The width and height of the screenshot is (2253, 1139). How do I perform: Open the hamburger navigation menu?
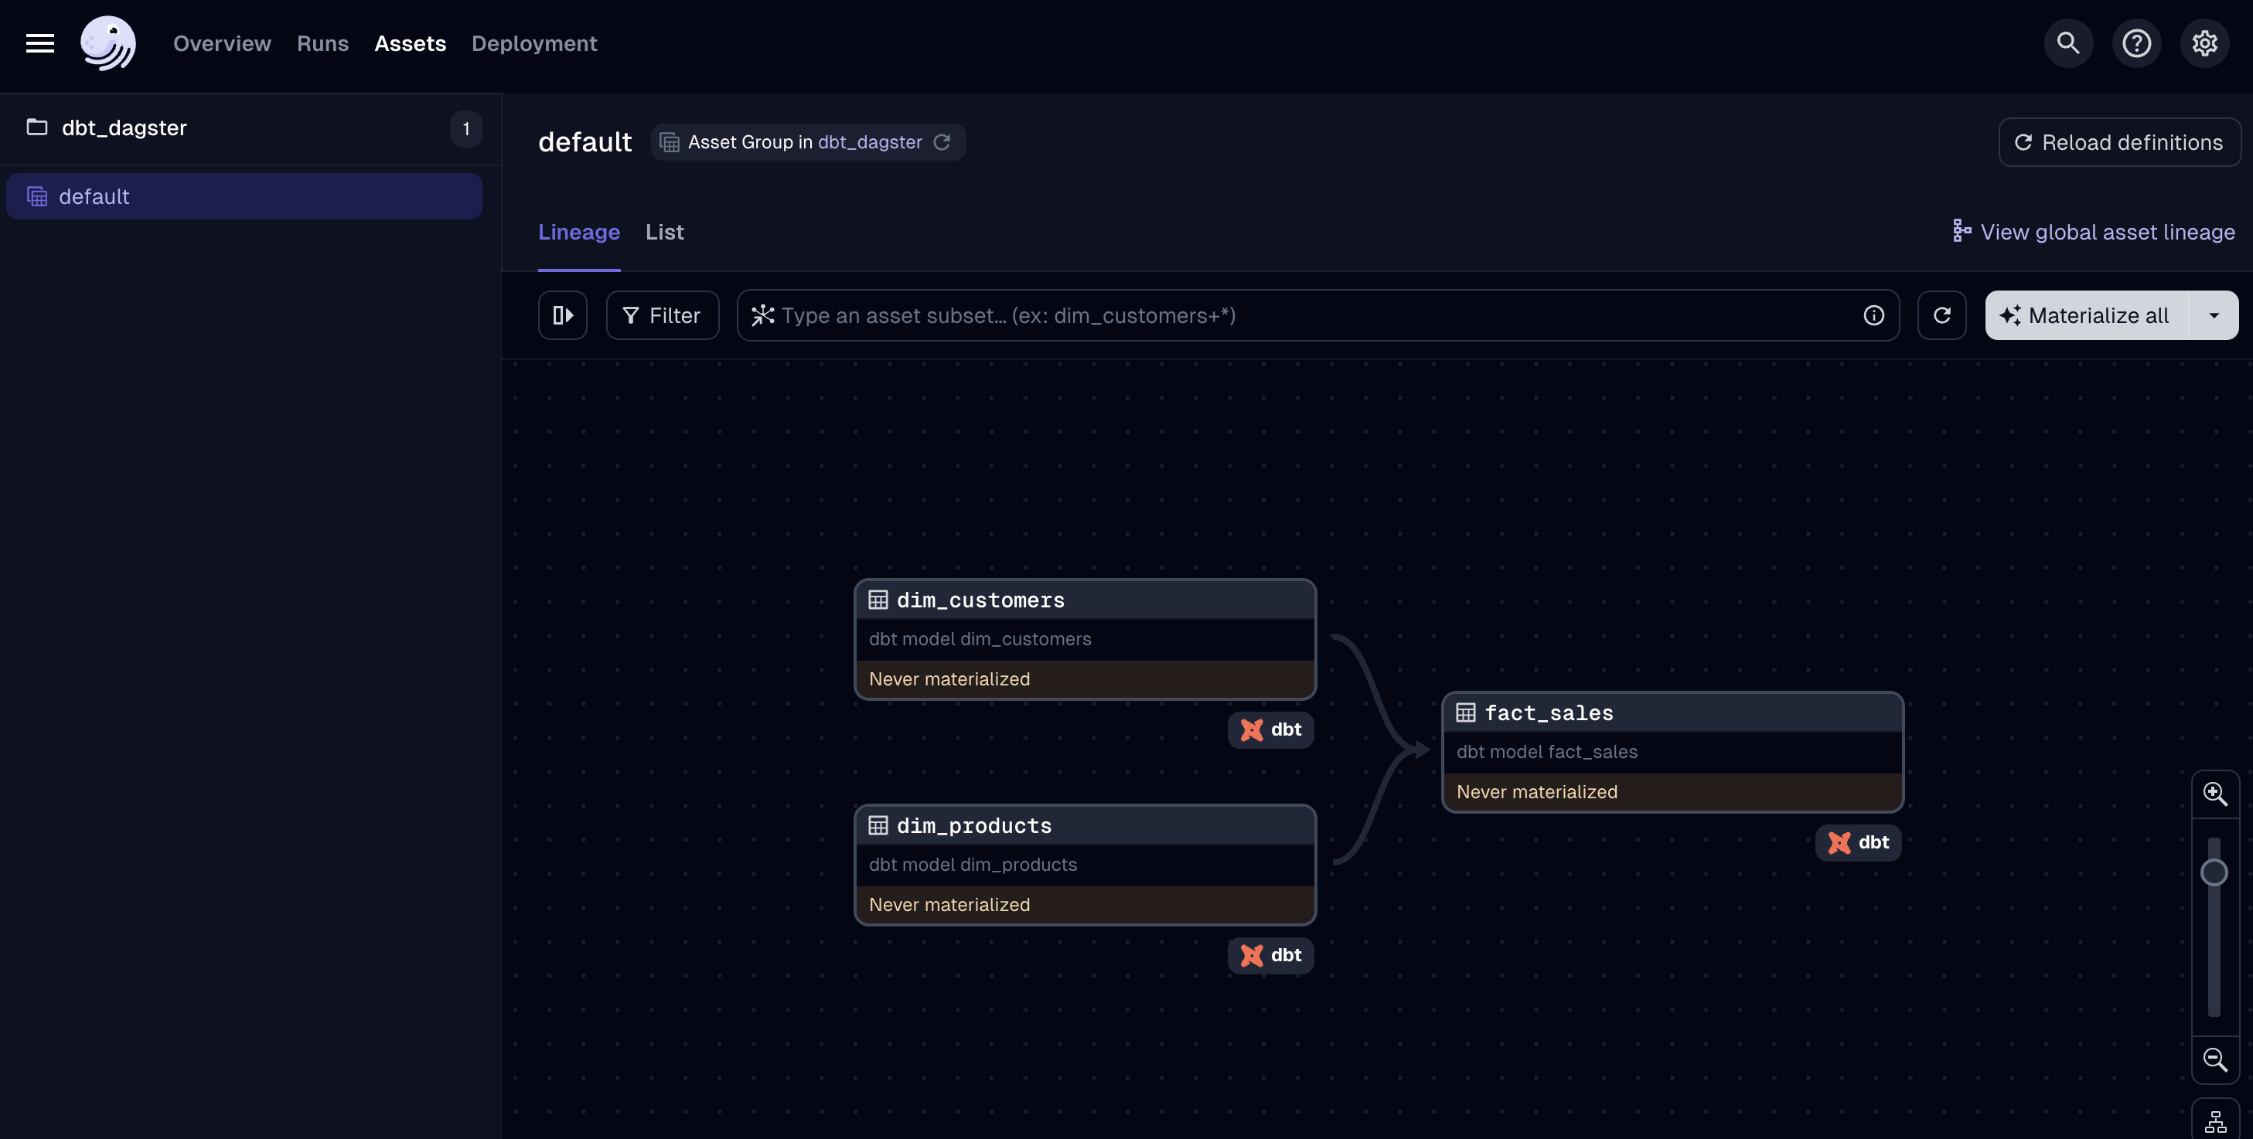pyautogui.click(x=39, y=42)
